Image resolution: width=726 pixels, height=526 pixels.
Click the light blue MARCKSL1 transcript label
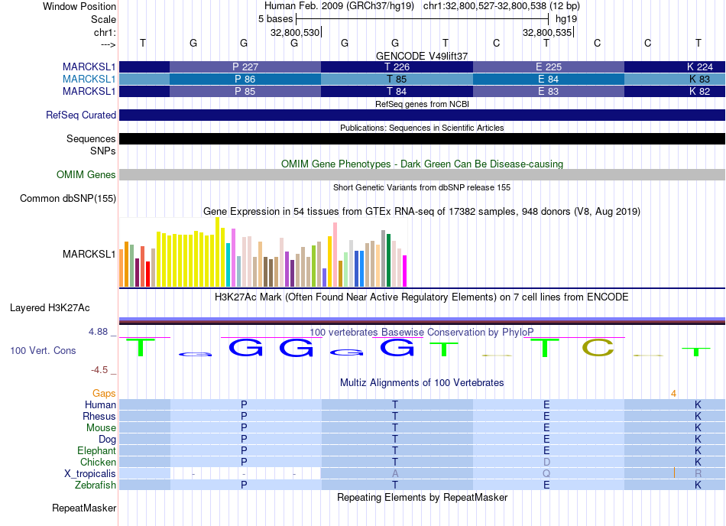pos(89,80)
